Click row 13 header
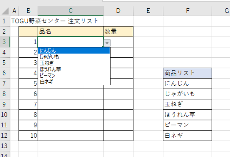 (5, 146)
